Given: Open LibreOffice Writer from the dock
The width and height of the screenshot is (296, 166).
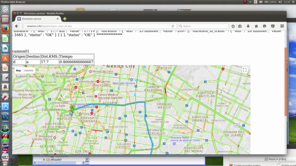Looking at the screenshot, I should 5,48.
